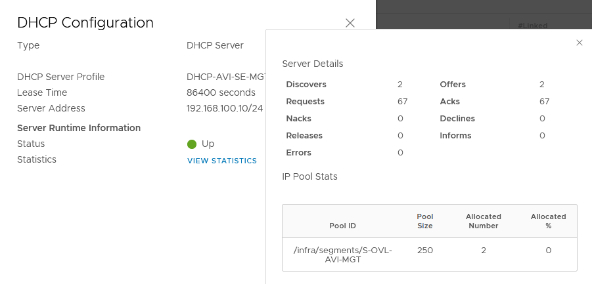Click the Pool Size column header
592x284 pixels.
(424, 221)
